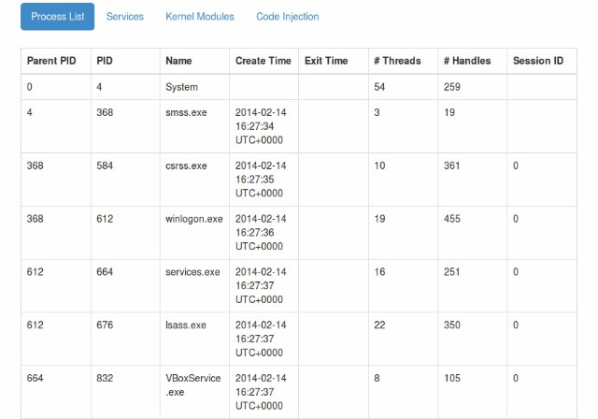This screenshot has width=598, height=419.
Task: Select the VBoxService.exe process name
Action: point(193,385)
